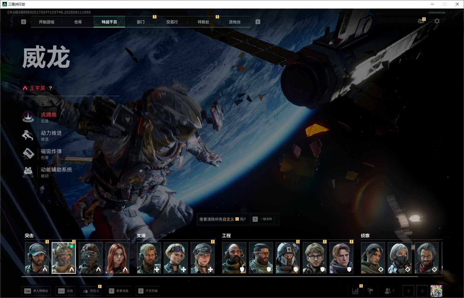Select the engineer with orange glasses portrait

(261, 258)
